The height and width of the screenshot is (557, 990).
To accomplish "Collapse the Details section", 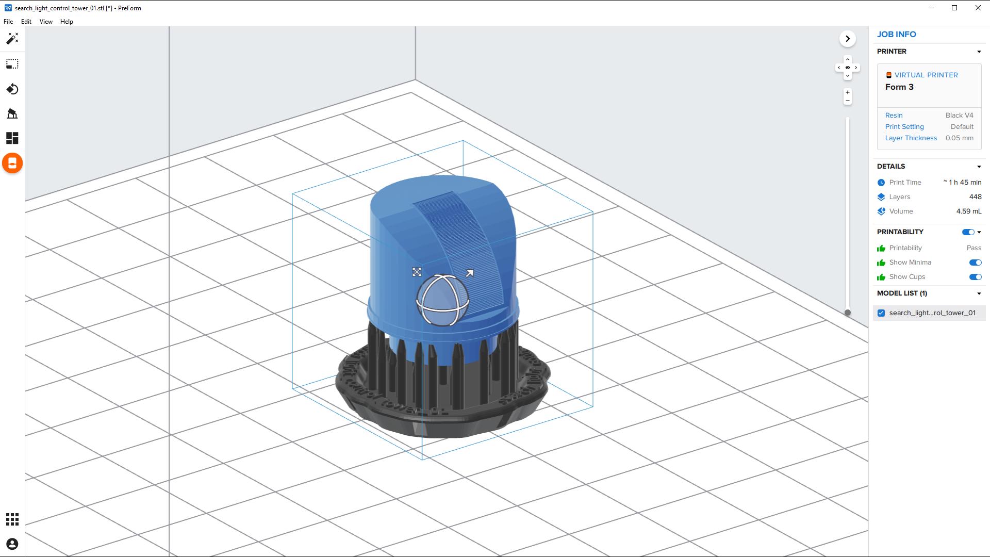I will coord(979,167).
